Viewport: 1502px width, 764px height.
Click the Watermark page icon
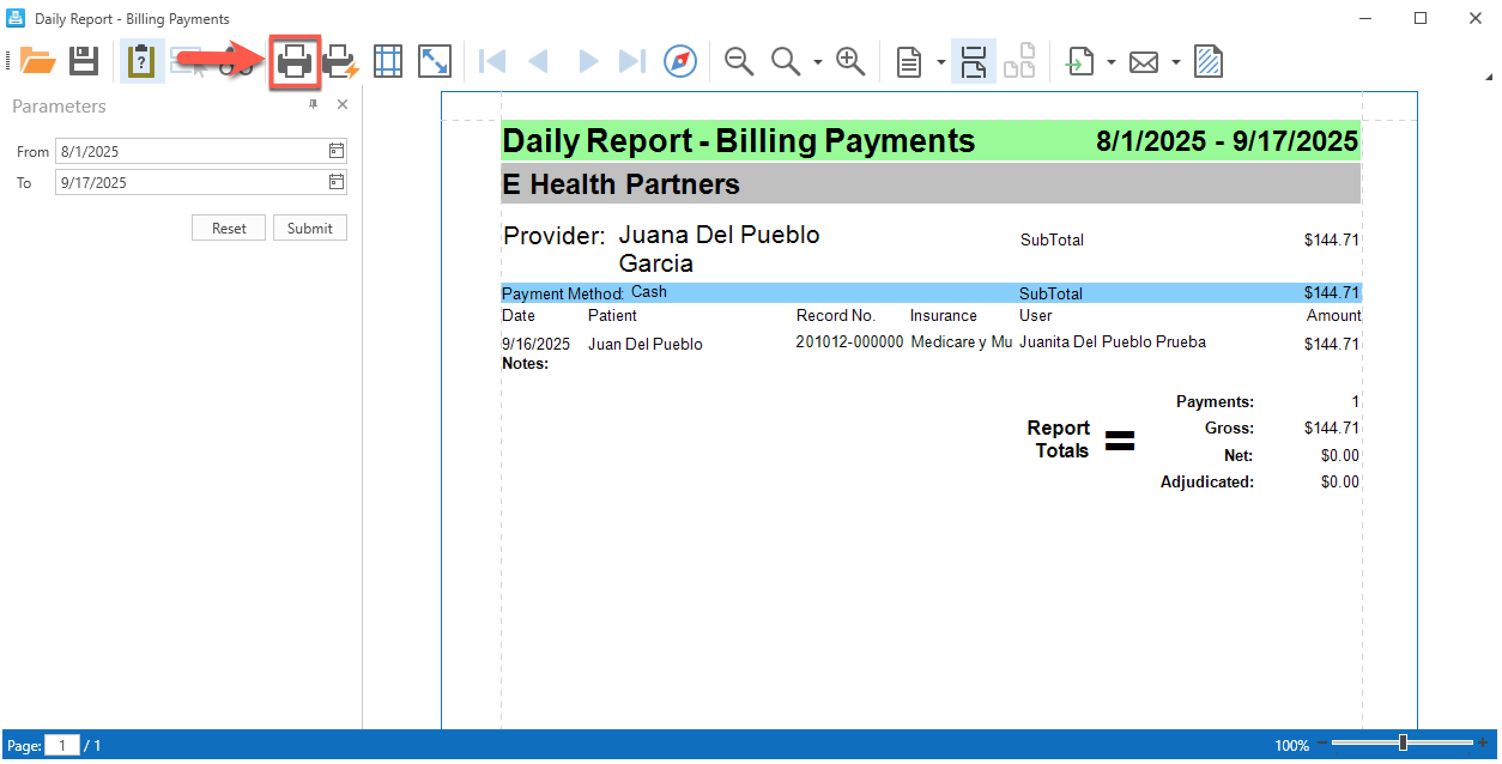[1207, 62]
